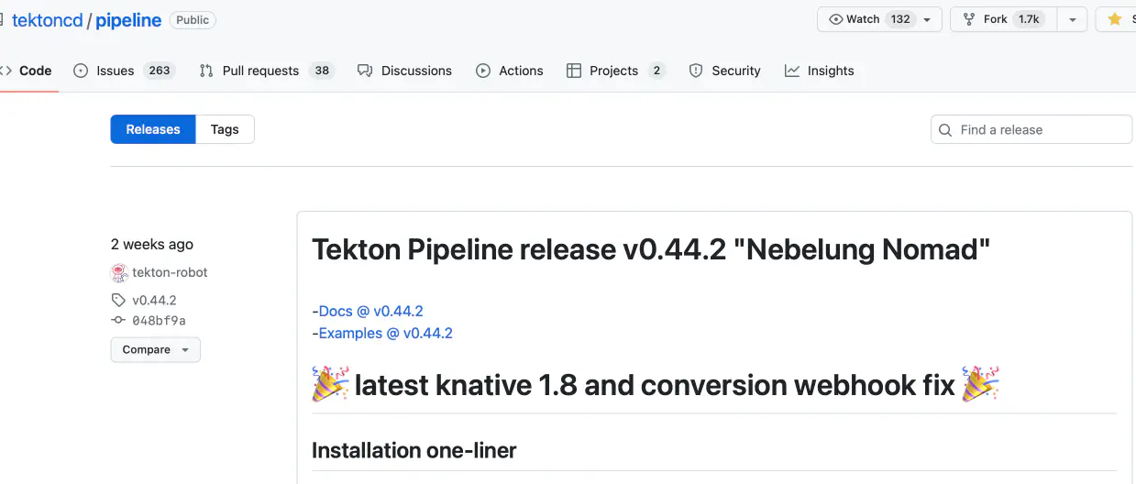Image resolution: width=1136 pixels, height=484 pixels.
Task: Open the tekton-robot author link
Action: click(170, 272)
